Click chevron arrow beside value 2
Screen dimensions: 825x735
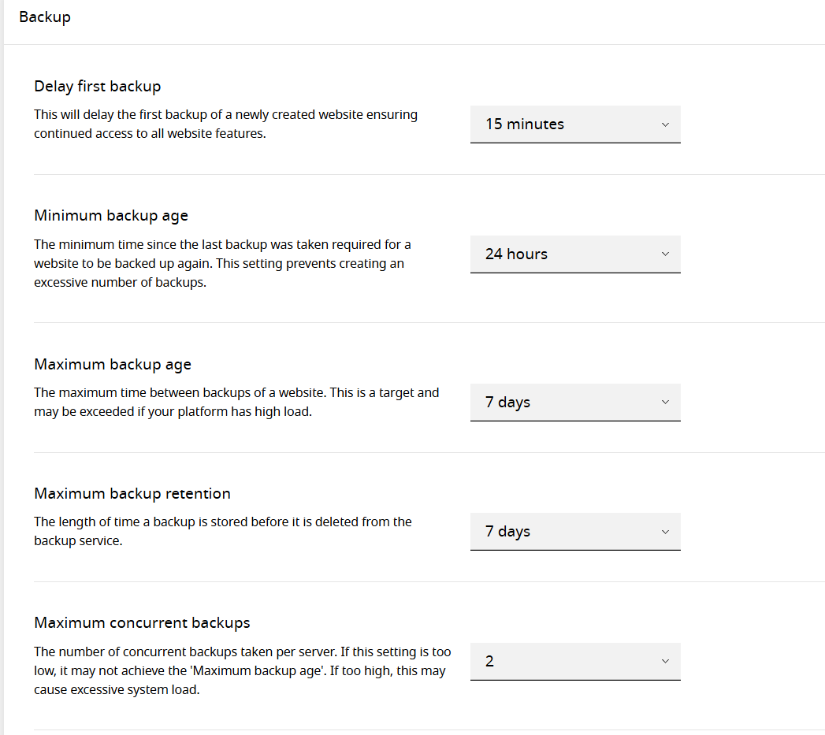[665, 662]
